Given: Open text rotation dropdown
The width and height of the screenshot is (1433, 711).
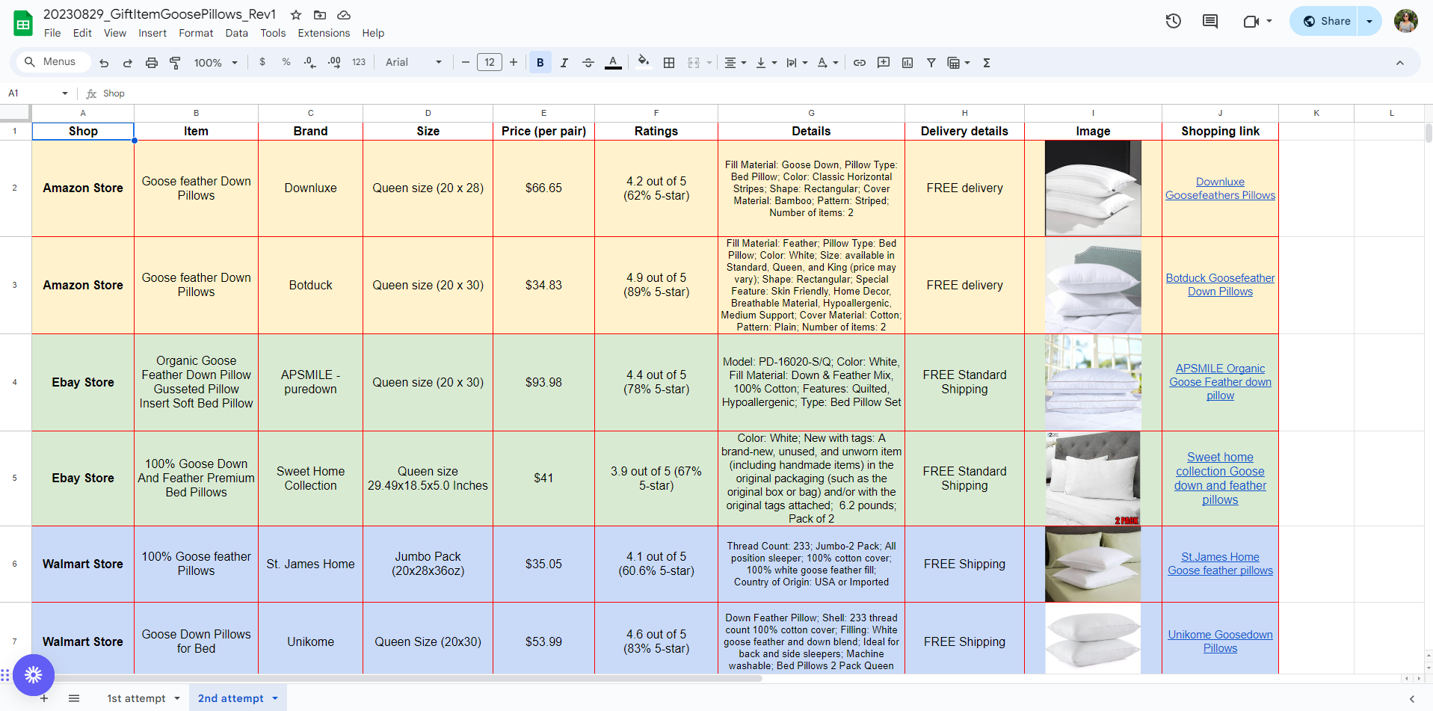Looking at the screenshot, I should (x=828, y=63).
